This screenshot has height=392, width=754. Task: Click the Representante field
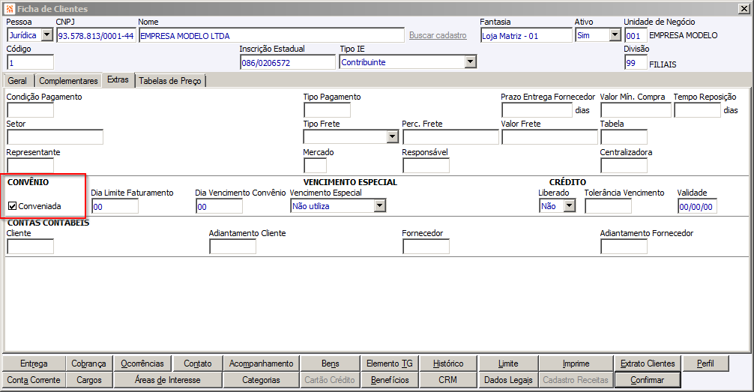30,166
